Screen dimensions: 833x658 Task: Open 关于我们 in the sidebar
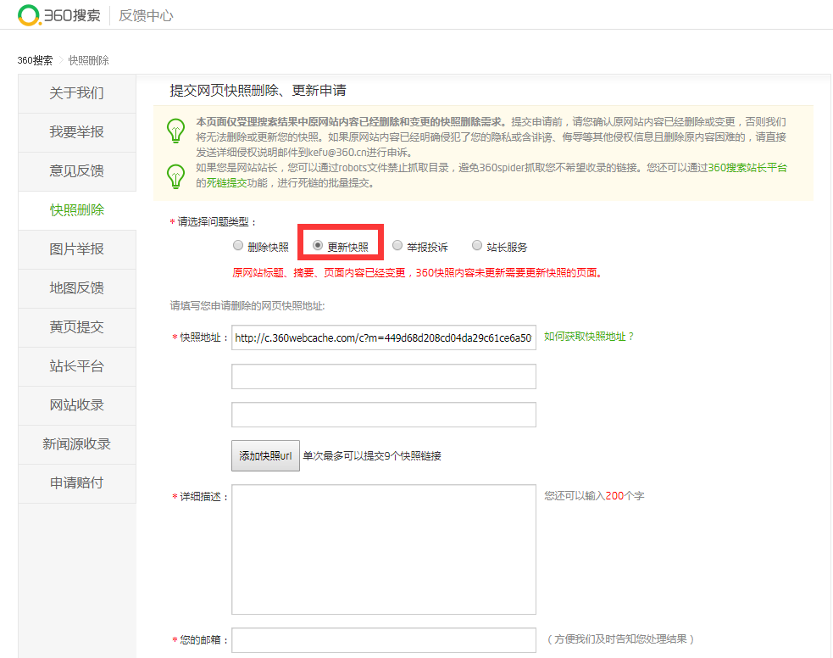pos(77,93)
